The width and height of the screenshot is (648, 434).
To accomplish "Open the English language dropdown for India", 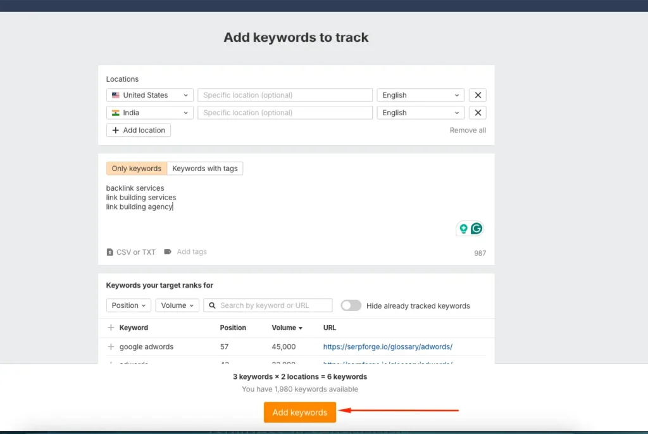I will (x=420, y=112).
